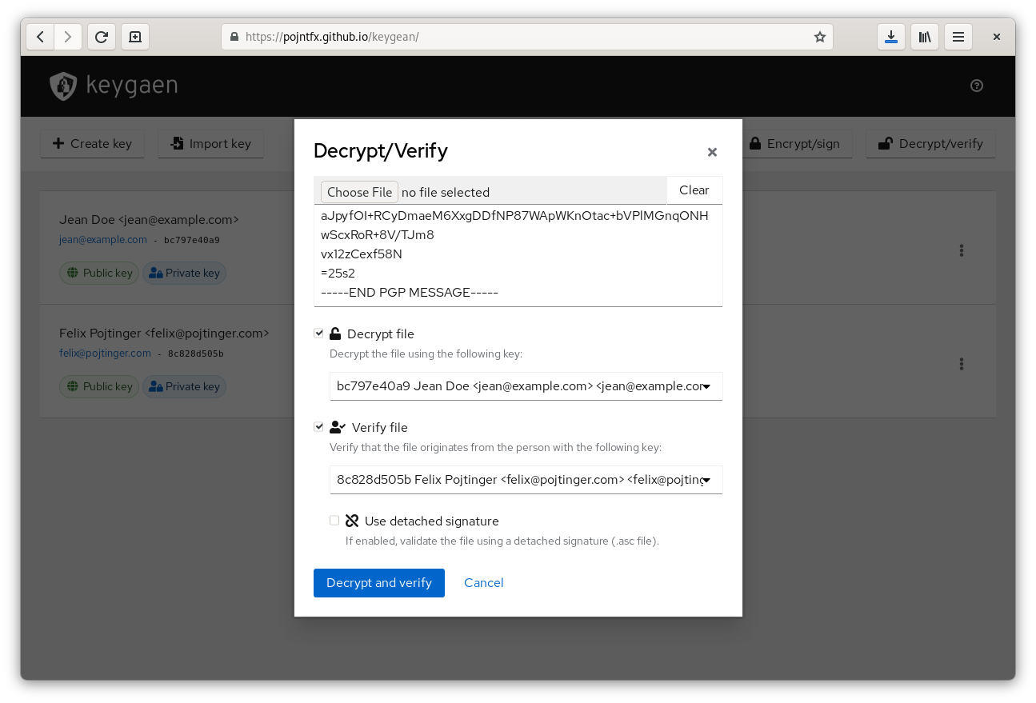Click the felix@pojtinger.com email link
The image size is (1036, 703).
coord(105,353)
